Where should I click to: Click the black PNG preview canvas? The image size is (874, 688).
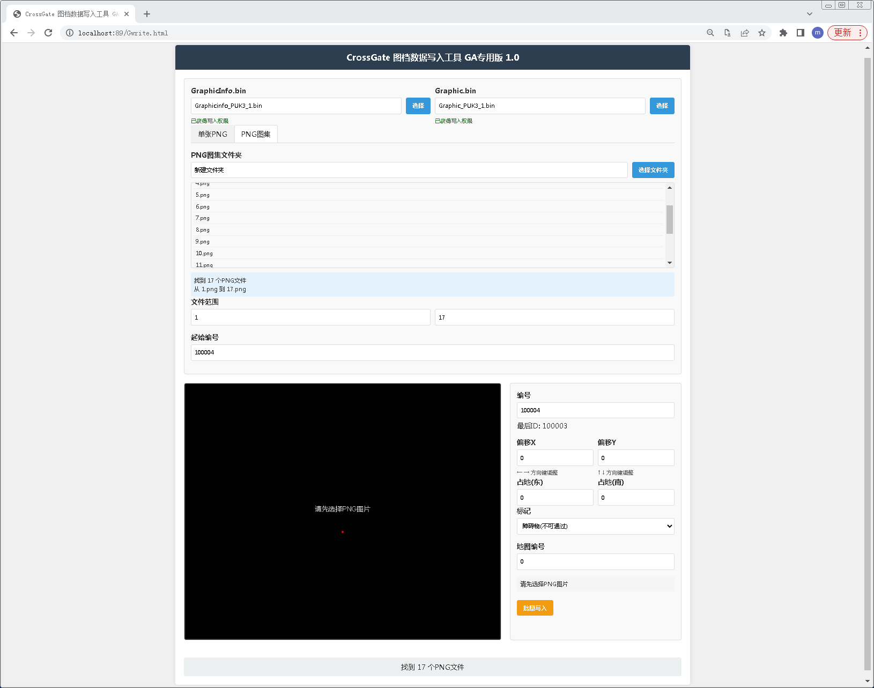click(343, 512)
